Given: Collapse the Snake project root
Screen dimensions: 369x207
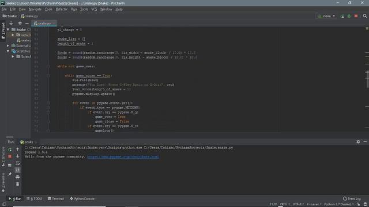Looking at the screenshot, I should click(x=8, y=29).
